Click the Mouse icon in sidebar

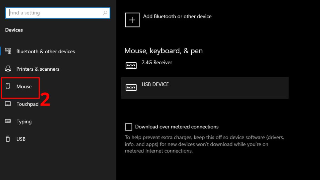pyautogui.click(x=8, y=86)
